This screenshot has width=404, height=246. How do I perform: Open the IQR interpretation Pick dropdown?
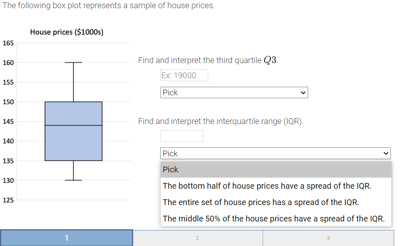(x=275, y=153)
